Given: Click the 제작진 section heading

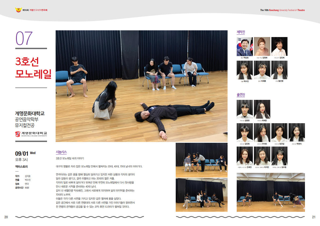Looking at the screenshot, I should tap(241, 32).
